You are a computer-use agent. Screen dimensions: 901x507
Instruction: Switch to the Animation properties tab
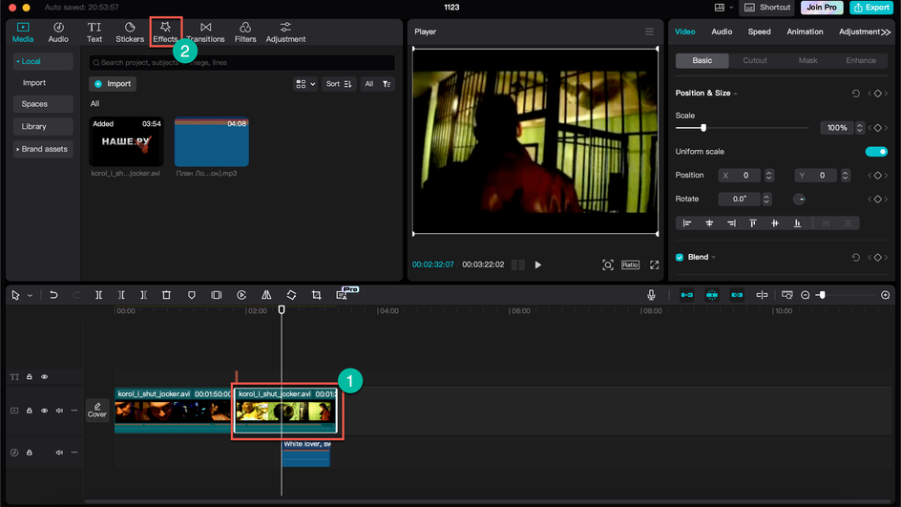805,32
